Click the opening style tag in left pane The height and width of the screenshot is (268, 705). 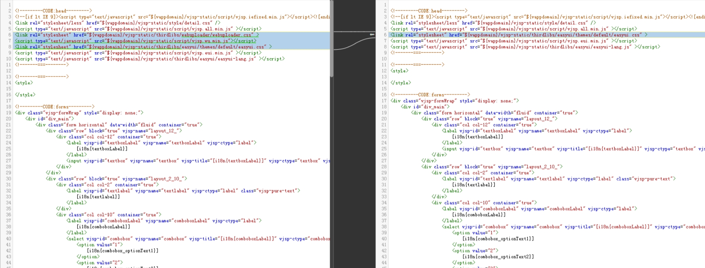click(24, 82)
